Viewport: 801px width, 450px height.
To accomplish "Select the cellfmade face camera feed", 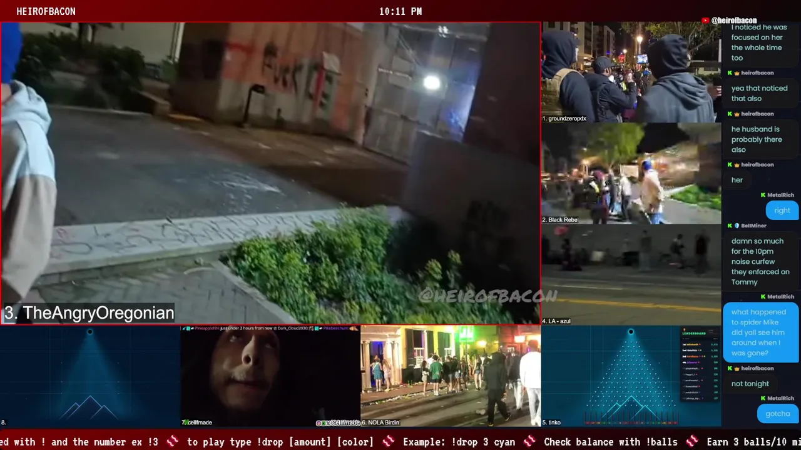I will click(270, 376).
